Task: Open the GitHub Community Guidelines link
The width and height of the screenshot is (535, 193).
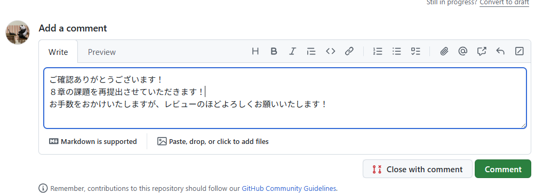Action: coord(289,188)
